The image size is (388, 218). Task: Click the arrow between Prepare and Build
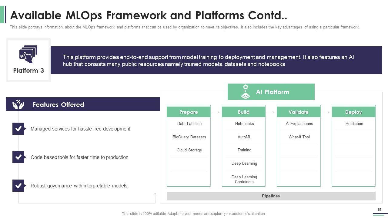[x=216, y=112]
